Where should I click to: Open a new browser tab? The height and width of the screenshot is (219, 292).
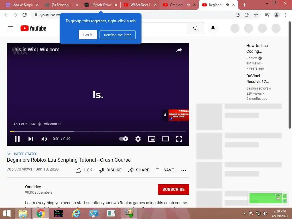coord(244,5)
